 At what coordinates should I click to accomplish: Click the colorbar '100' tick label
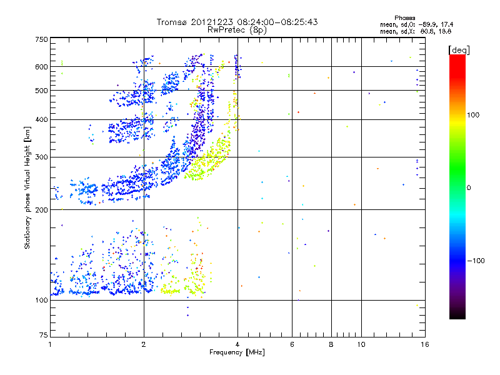coord(473,115)
